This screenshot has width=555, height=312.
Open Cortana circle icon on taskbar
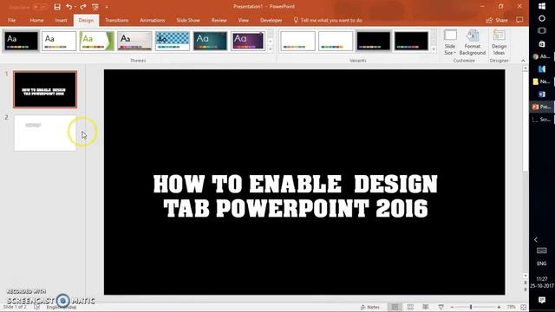click(x=542, y=18)
